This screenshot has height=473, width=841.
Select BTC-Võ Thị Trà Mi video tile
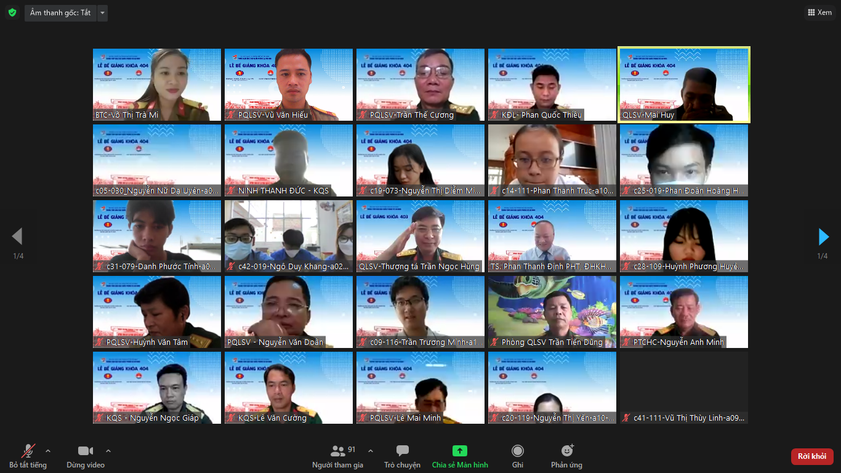(157, 84)
